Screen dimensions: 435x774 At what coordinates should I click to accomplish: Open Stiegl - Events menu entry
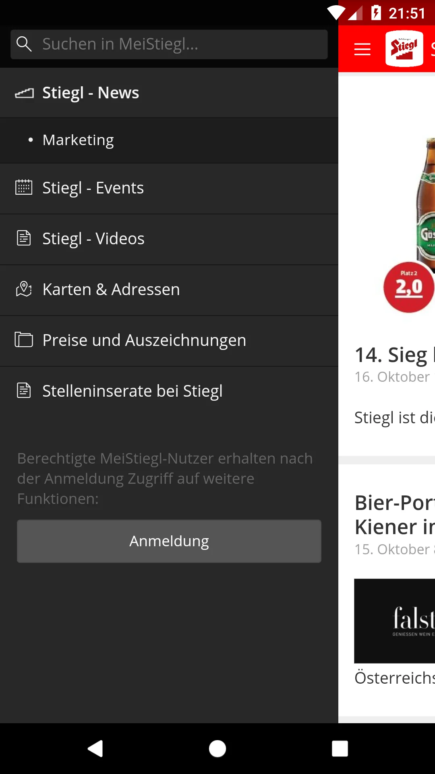pyautogui.click(x=169, y=188)
